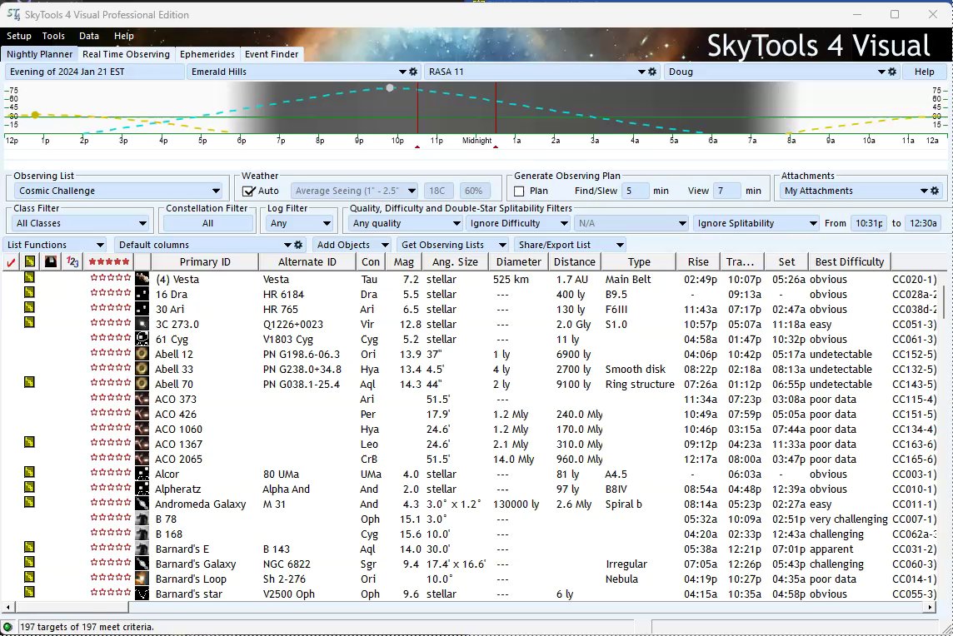Open settings gear beside Emerald Hills location
Viewport: 953px width, 636px height.
[414, 72]
